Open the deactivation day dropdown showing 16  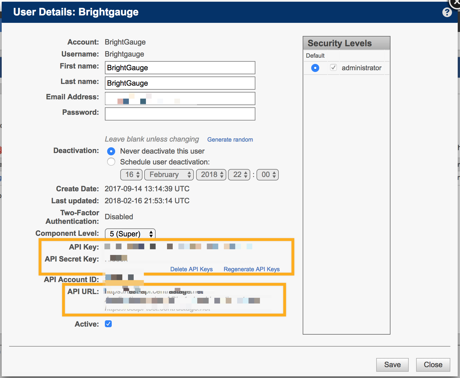(131, 175)
